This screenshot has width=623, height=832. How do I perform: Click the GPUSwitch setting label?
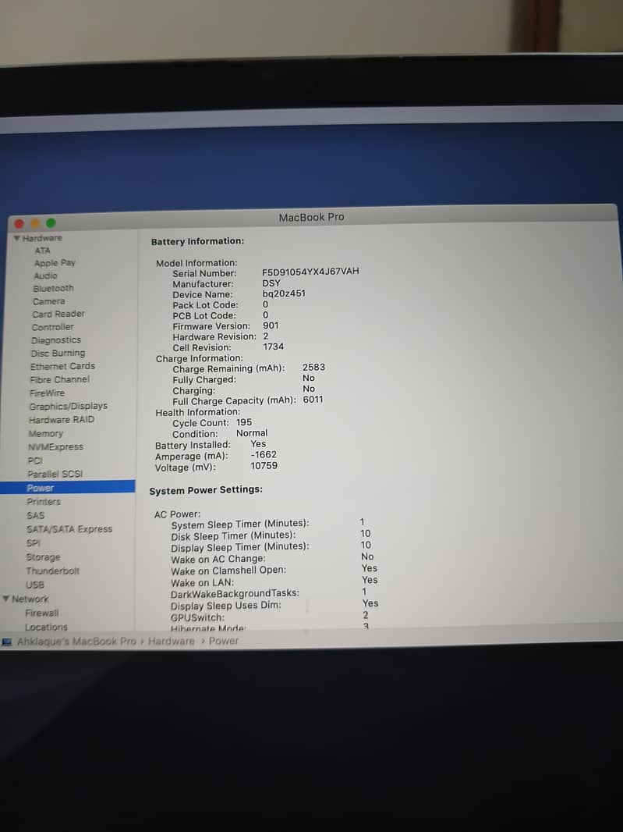click(x=197, y=617)
